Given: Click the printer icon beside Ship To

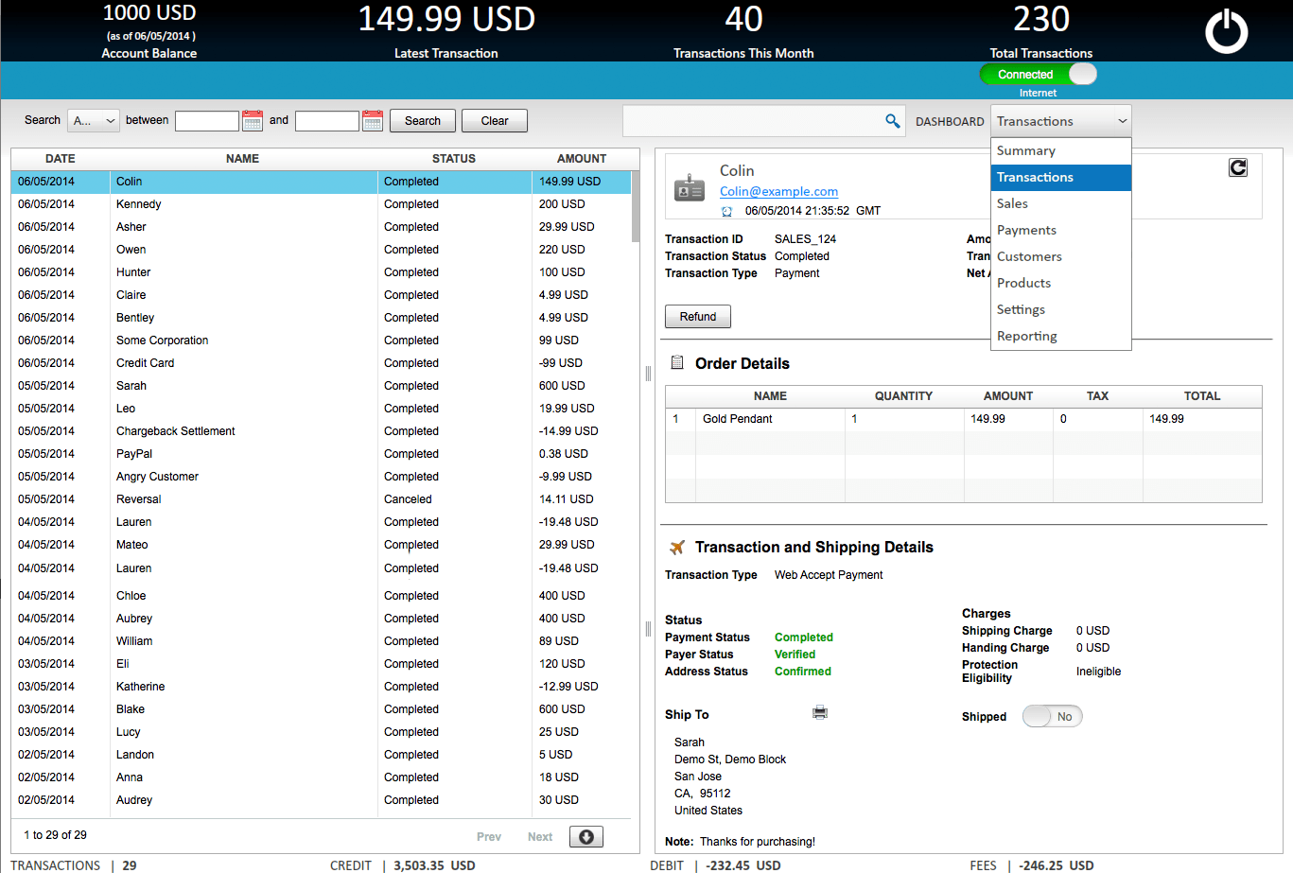Looking at the screenshot, I should [x=820, y=713].
